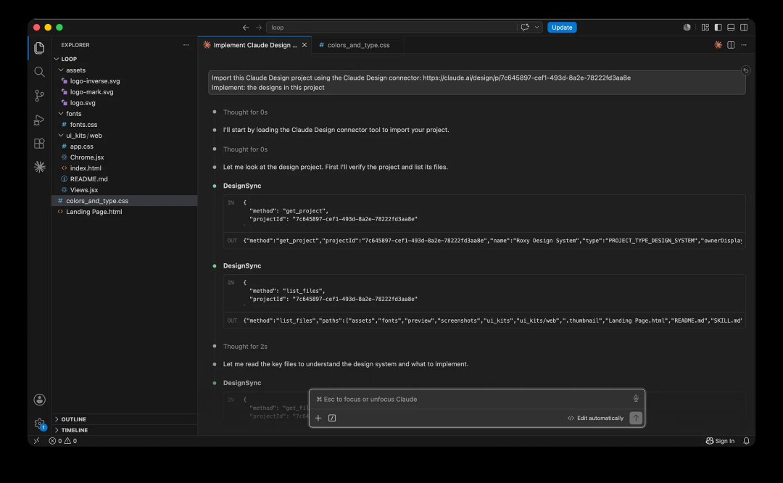The width and height of the screenshot is (783, 483).
Task: Click the loop command center search field
Action: (x=392, y=28)
